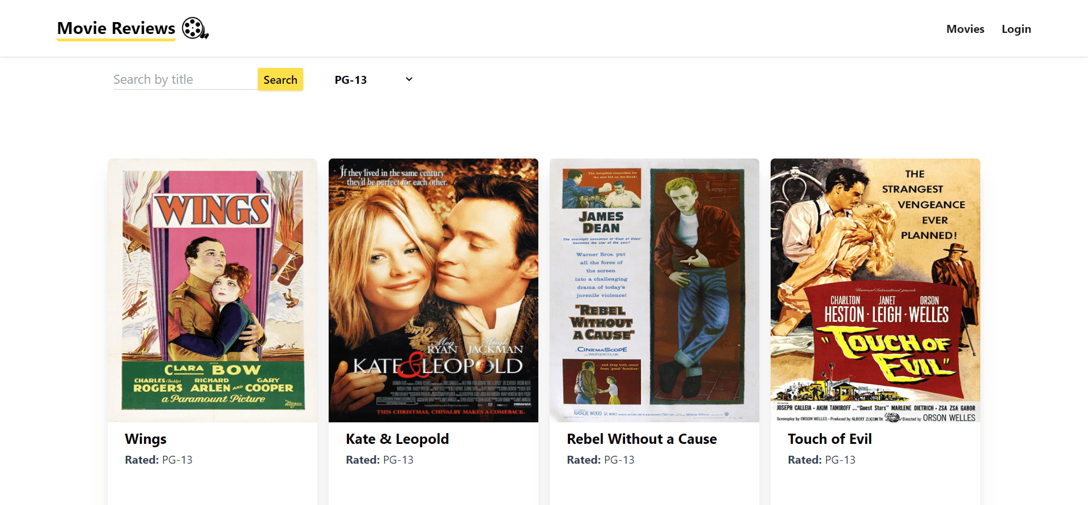Click the rating label under Kate & Leopold
Image resolution: width=1088 pixels, height=505 pixels.
(x=380, y=460)
